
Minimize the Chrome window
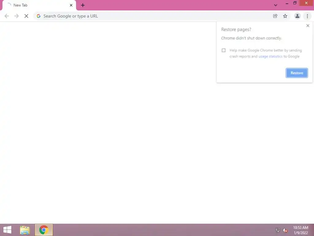coord(287,3)
